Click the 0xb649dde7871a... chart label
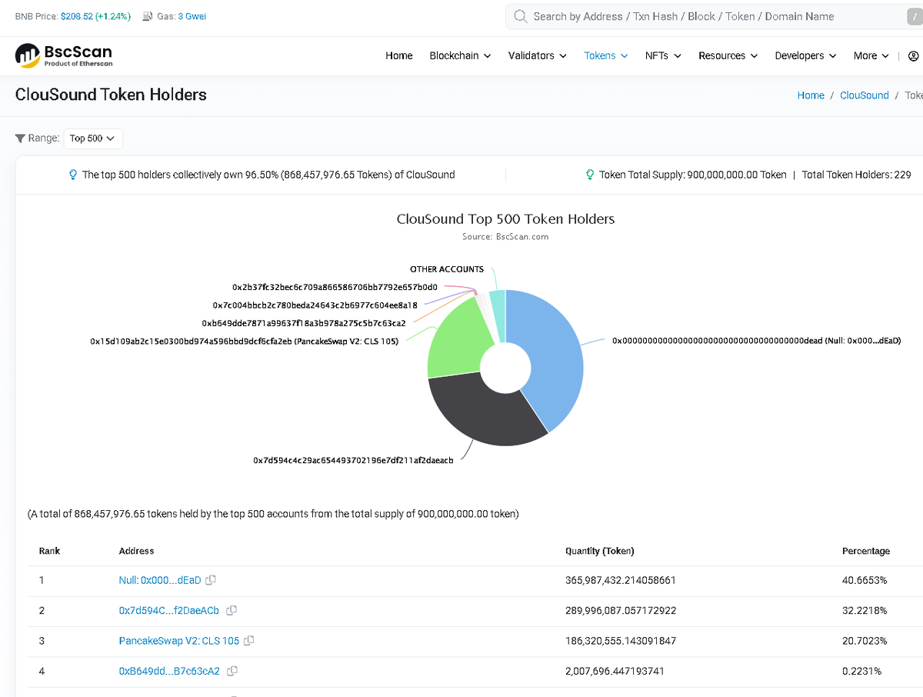The width and height of the screenshot is (923, 697). pyautogui.click(x=304, y=323)
